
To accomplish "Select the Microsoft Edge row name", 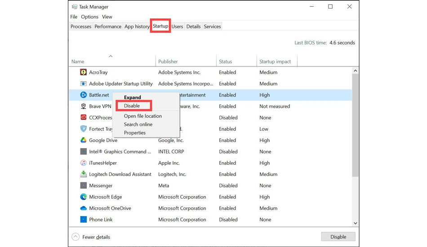I will [105, 197].
